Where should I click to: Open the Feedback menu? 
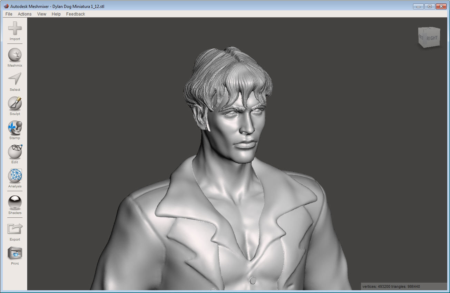[76, 14]
